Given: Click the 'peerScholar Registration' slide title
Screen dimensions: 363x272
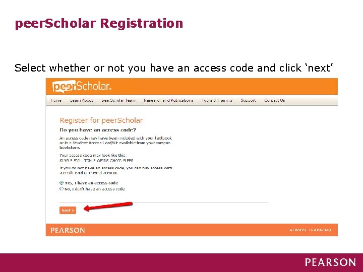Looking at the screenshot, I should click(x=99, y=23).
